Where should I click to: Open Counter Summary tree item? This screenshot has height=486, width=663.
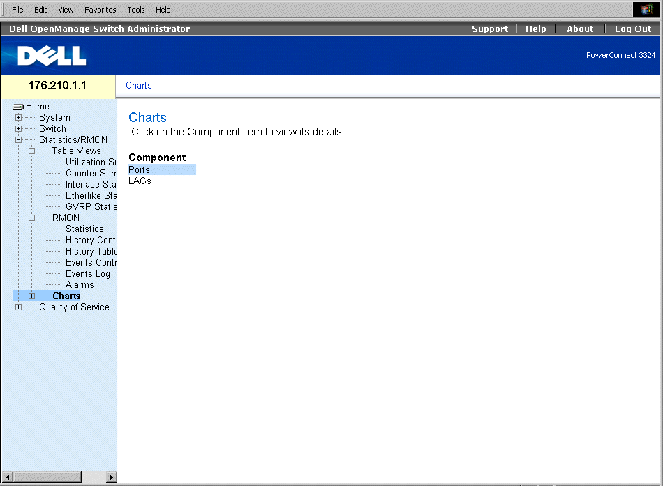click(91, 173)
